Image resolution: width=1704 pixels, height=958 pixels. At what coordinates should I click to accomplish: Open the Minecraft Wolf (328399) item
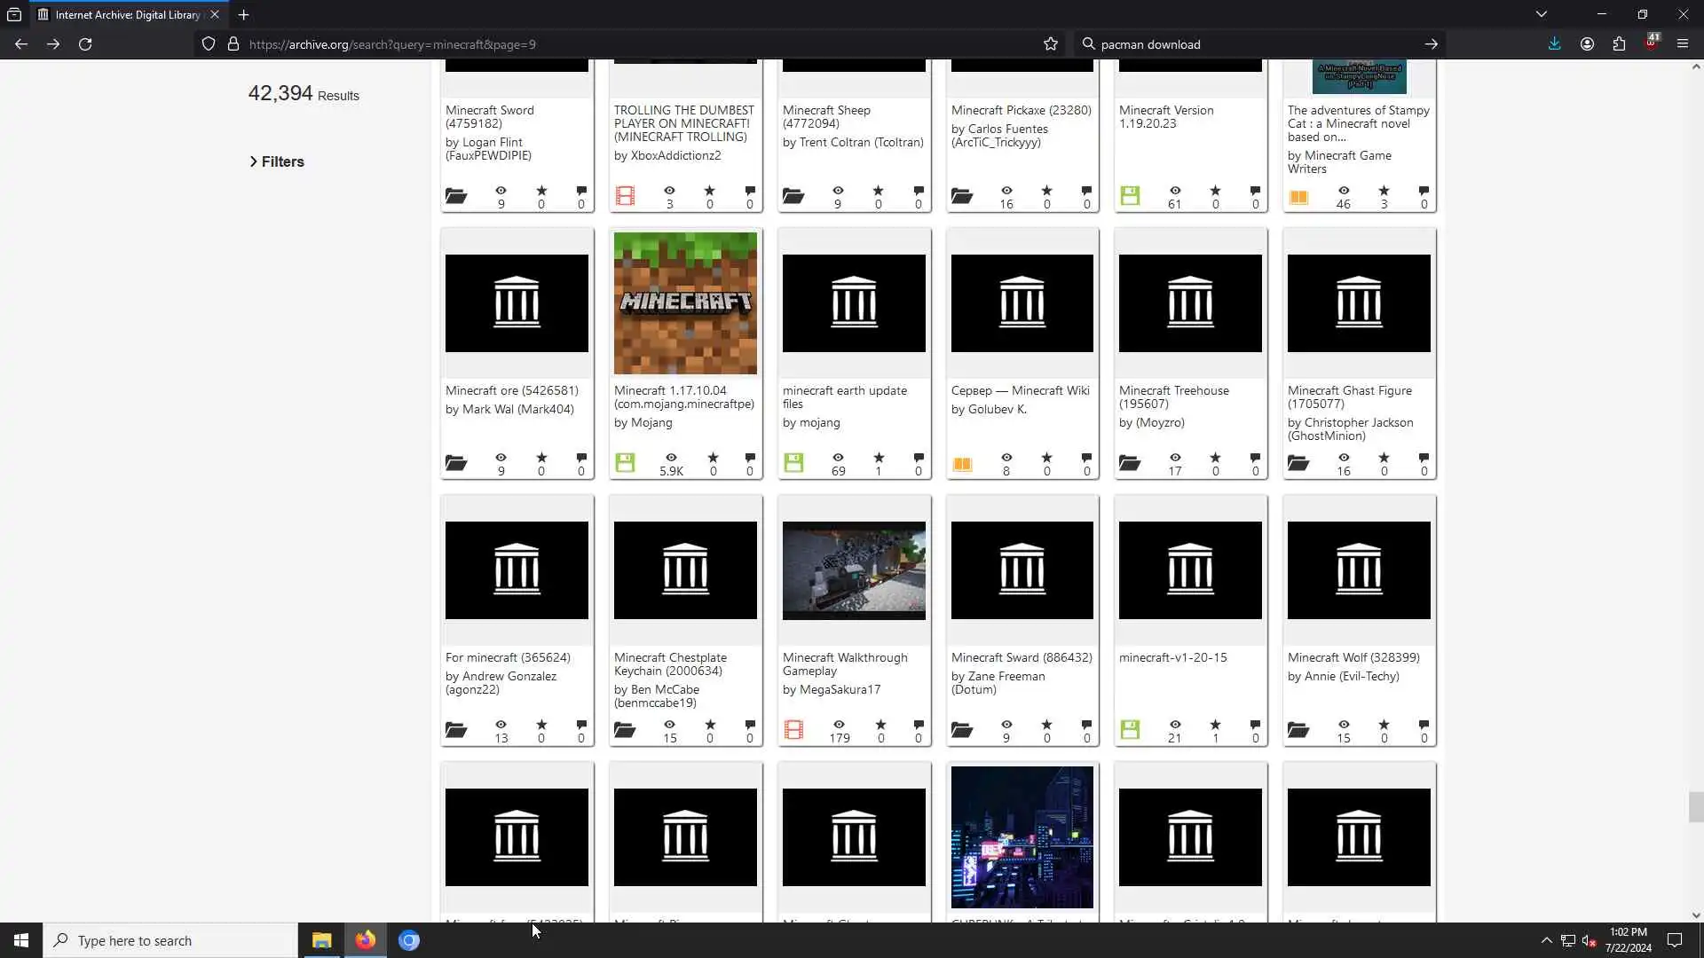tap(1353, 657)
